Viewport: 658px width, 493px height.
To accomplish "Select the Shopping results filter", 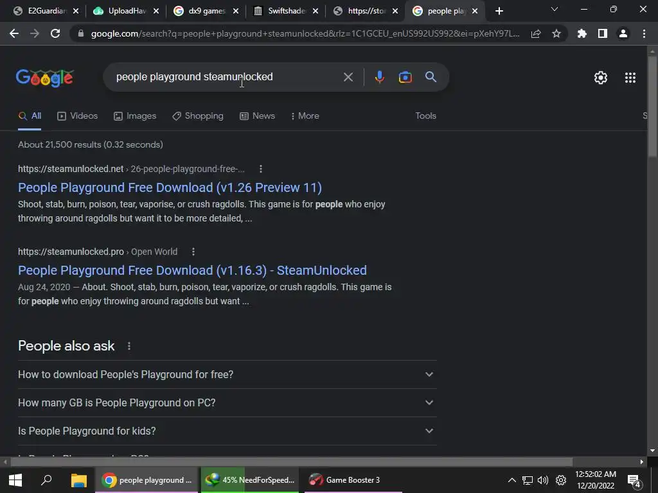I will pyautogui.click(x=198, y=116).
